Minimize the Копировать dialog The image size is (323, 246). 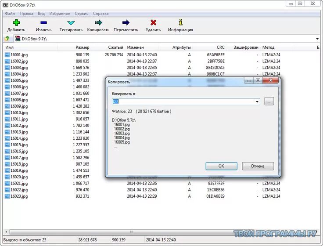(x=249, y=81)
